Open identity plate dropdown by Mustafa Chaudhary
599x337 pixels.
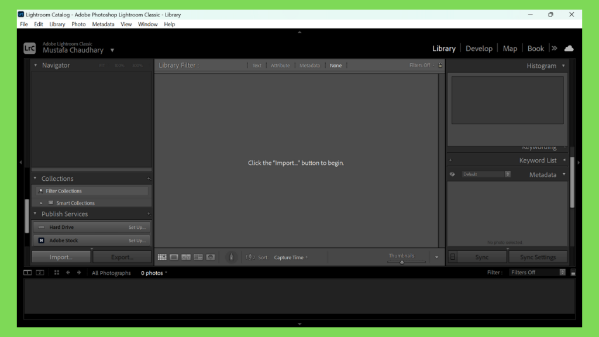point(112,50)
